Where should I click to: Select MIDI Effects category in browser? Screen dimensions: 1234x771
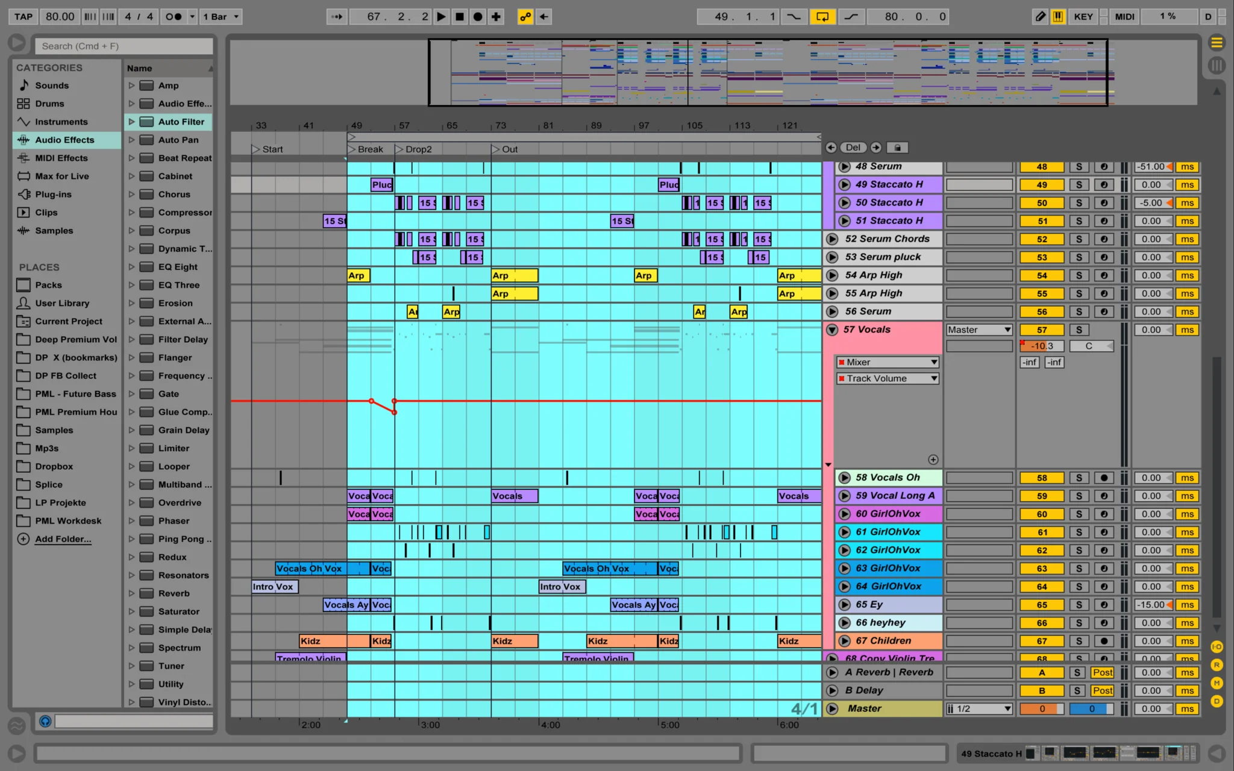(x=61, y=158)
